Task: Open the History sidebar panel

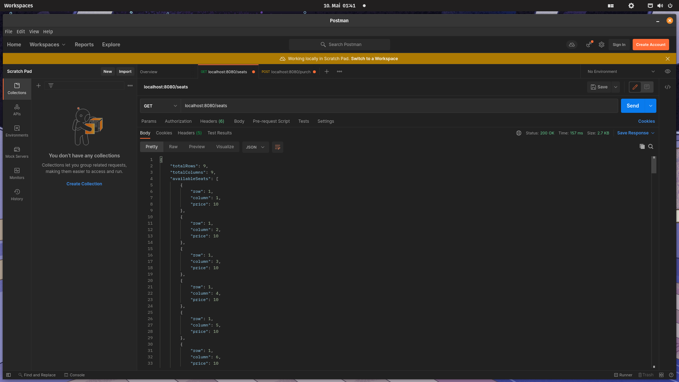Action: click(x=17, y=195)
